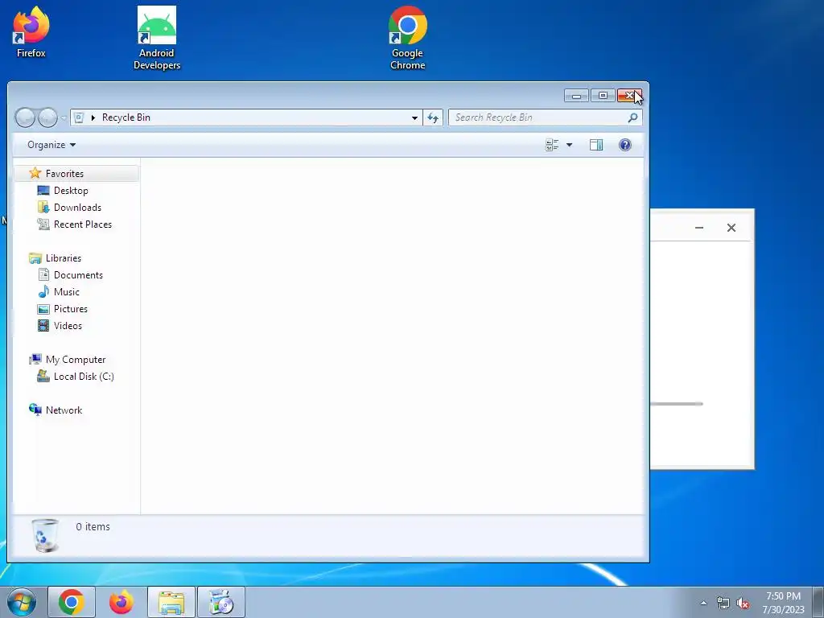This screenshot has height=618, width=824.
Task: Click the muted volume tray icon
Action: 743,604
